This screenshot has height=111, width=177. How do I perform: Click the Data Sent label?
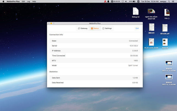click(x=56, y=78)
